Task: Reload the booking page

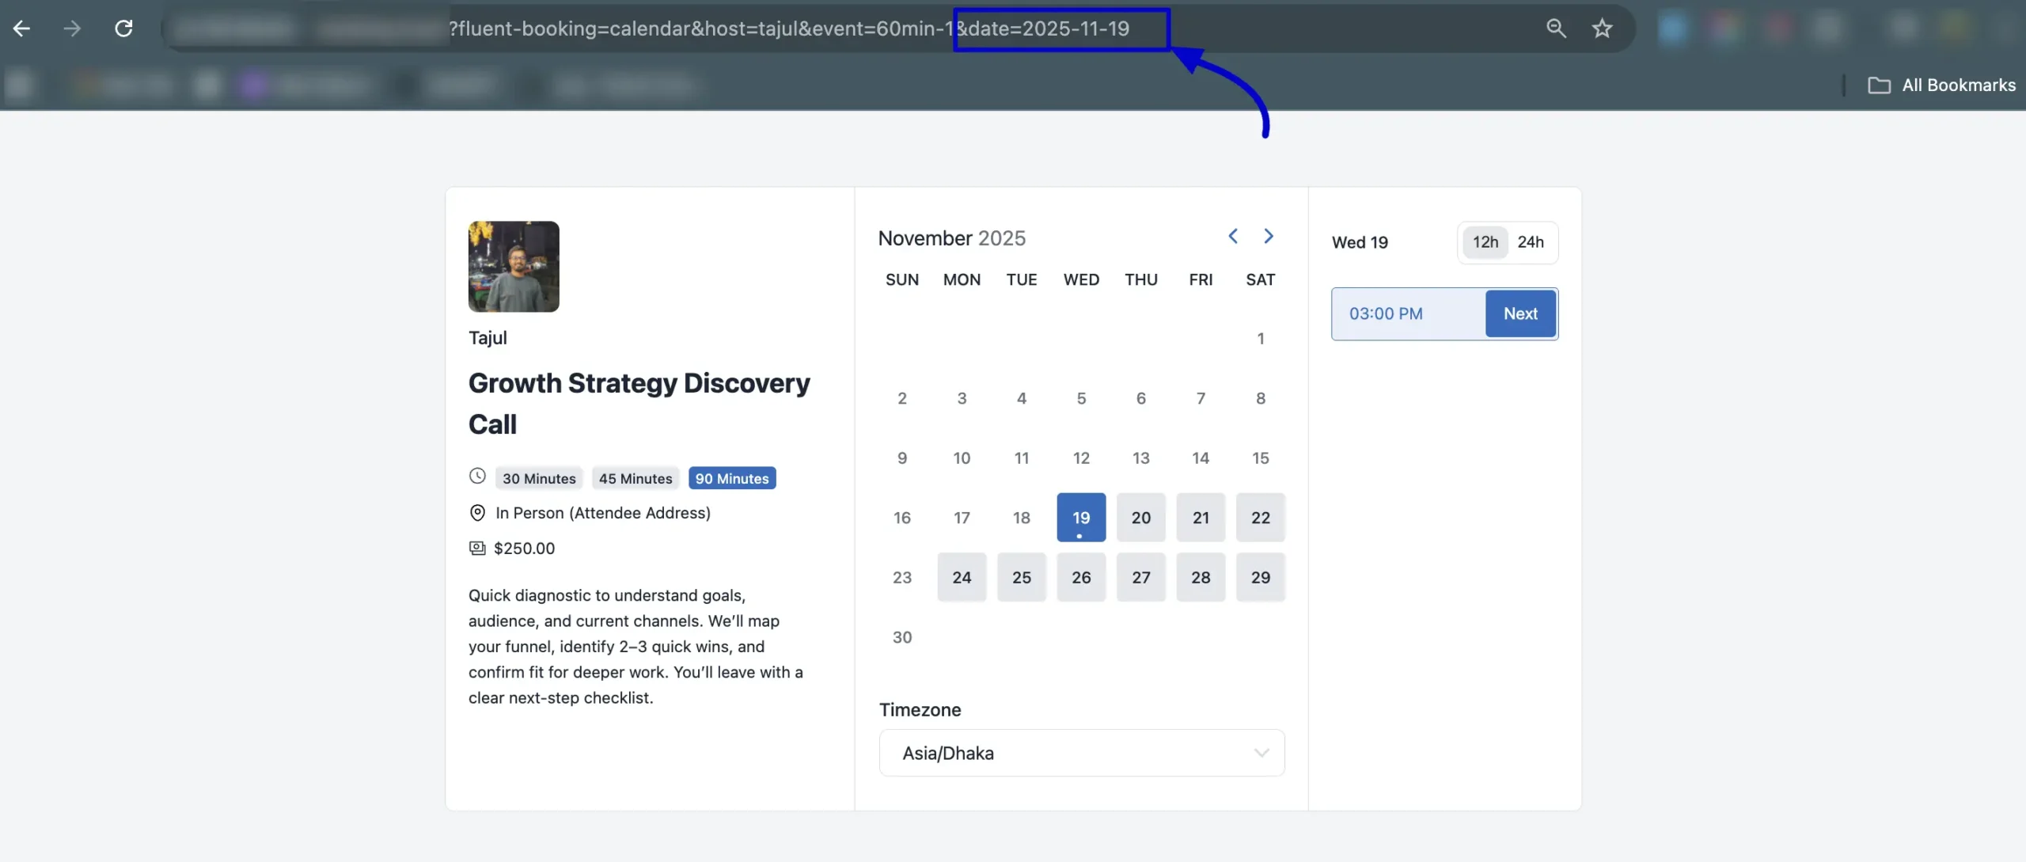Action: (123, 28)
